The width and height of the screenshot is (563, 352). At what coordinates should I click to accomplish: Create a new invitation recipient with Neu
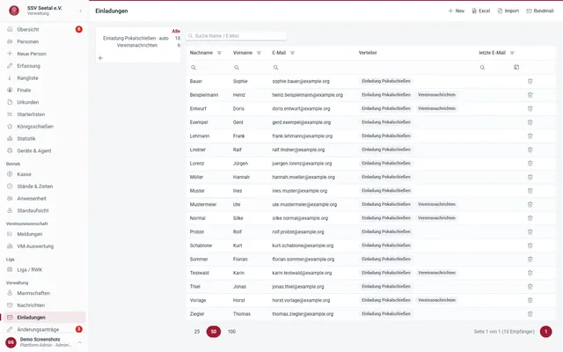pos(456,11)
